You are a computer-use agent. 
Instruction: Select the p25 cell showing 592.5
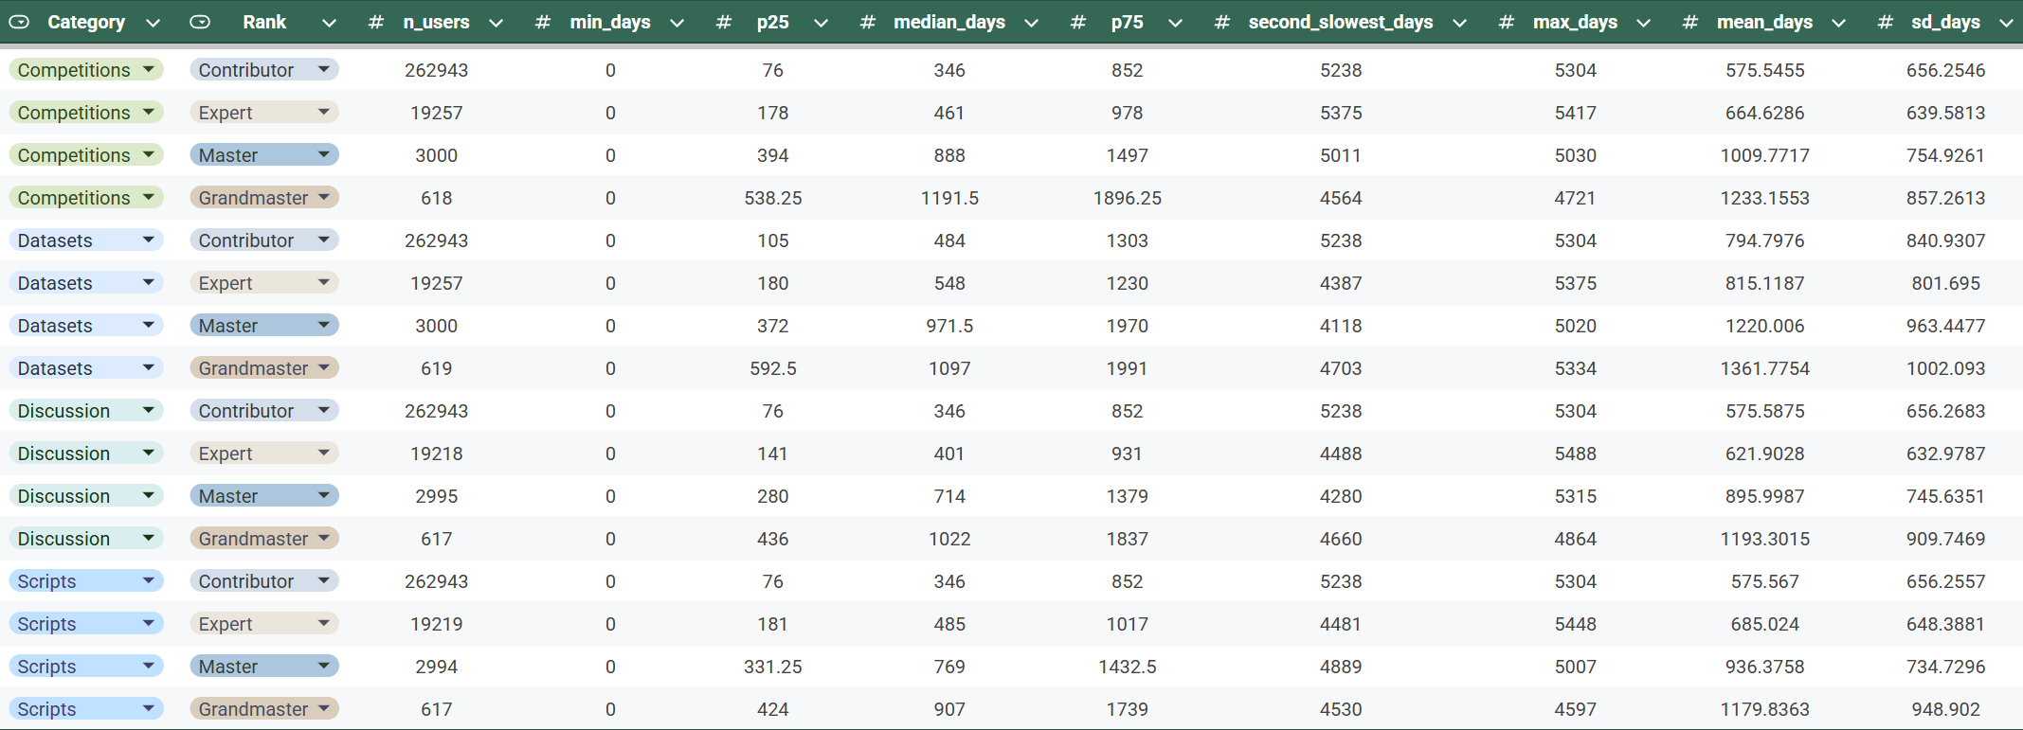click(773, 368)
